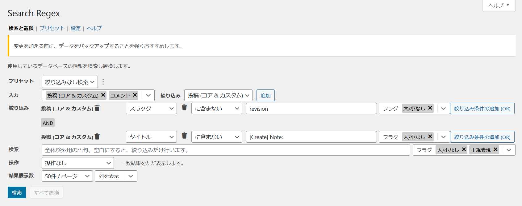
Task: Delete the タイトル filter row with trash icon
Action: 184,136
